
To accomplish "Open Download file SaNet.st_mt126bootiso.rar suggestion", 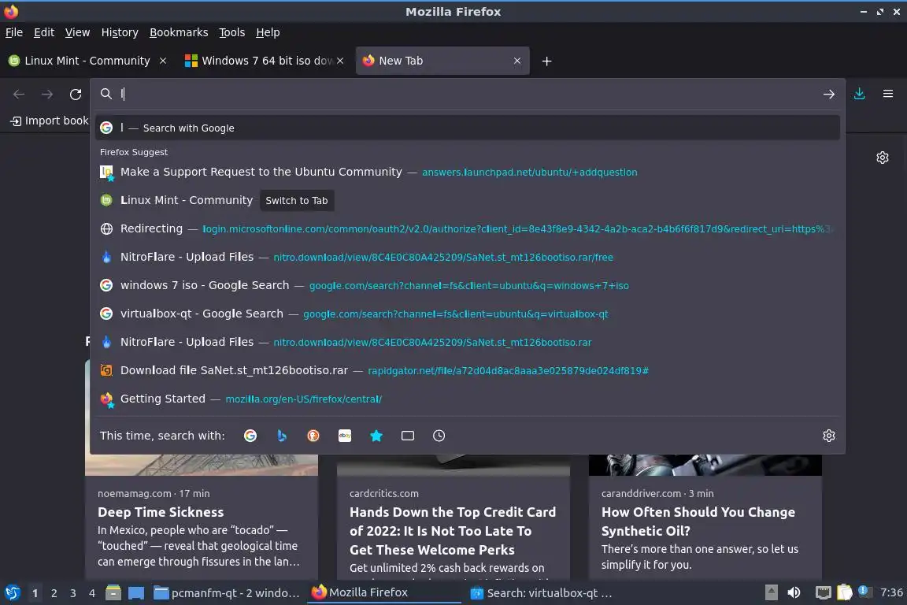I will click(x=468, y=370).
